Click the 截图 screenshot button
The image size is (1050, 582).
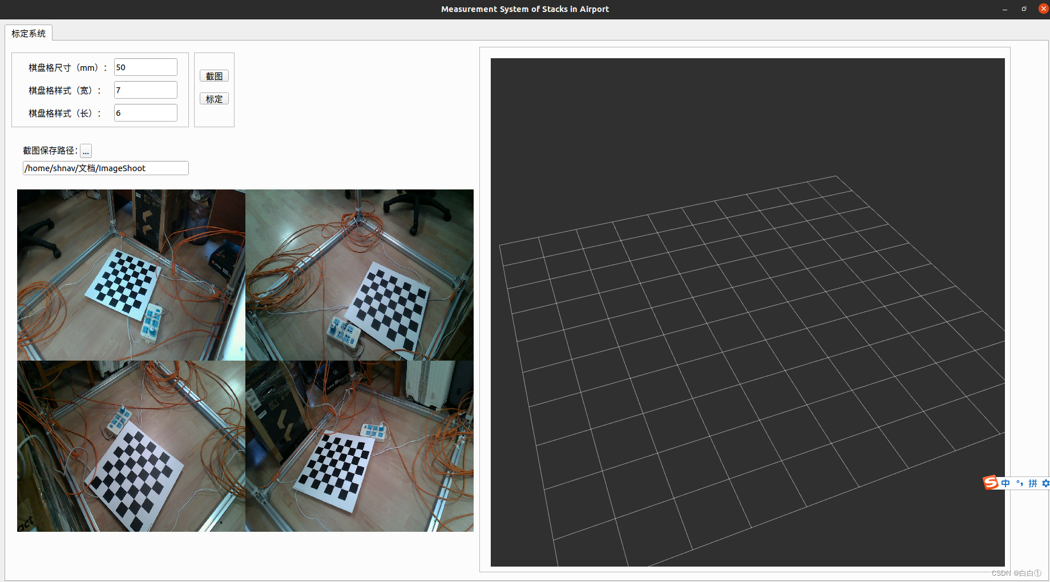click(214, 75)
